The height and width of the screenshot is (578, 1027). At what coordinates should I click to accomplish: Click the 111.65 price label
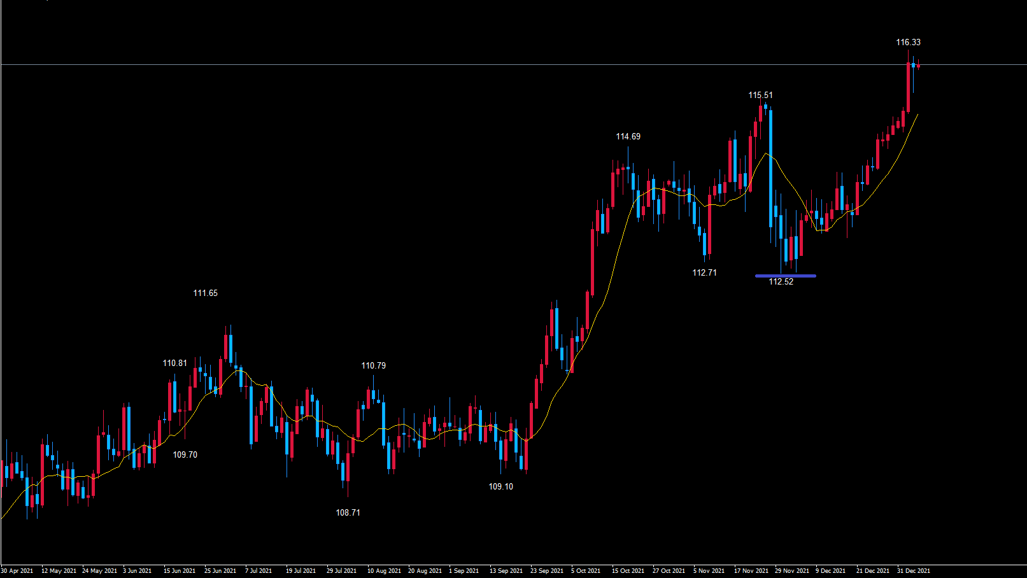click(x=205, y=293)
